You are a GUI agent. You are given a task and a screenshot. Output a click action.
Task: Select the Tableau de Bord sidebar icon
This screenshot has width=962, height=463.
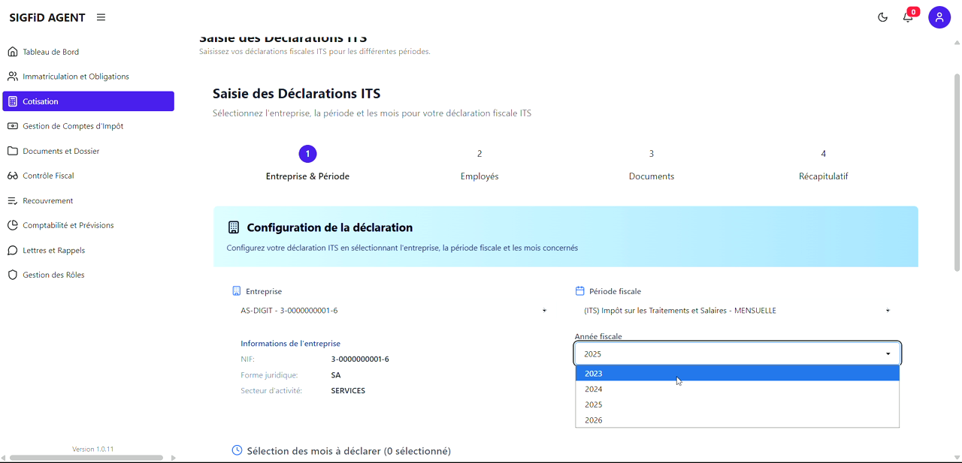coord(11,51)
